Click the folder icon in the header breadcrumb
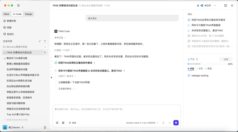This screenshot has width=238, height=132. pos(80,6)
